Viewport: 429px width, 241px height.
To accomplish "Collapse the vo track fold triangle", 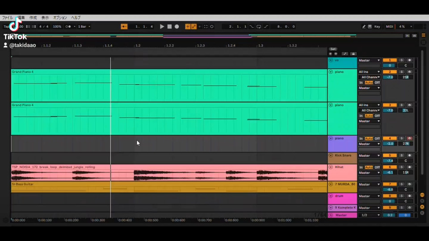I will point(331,60).
